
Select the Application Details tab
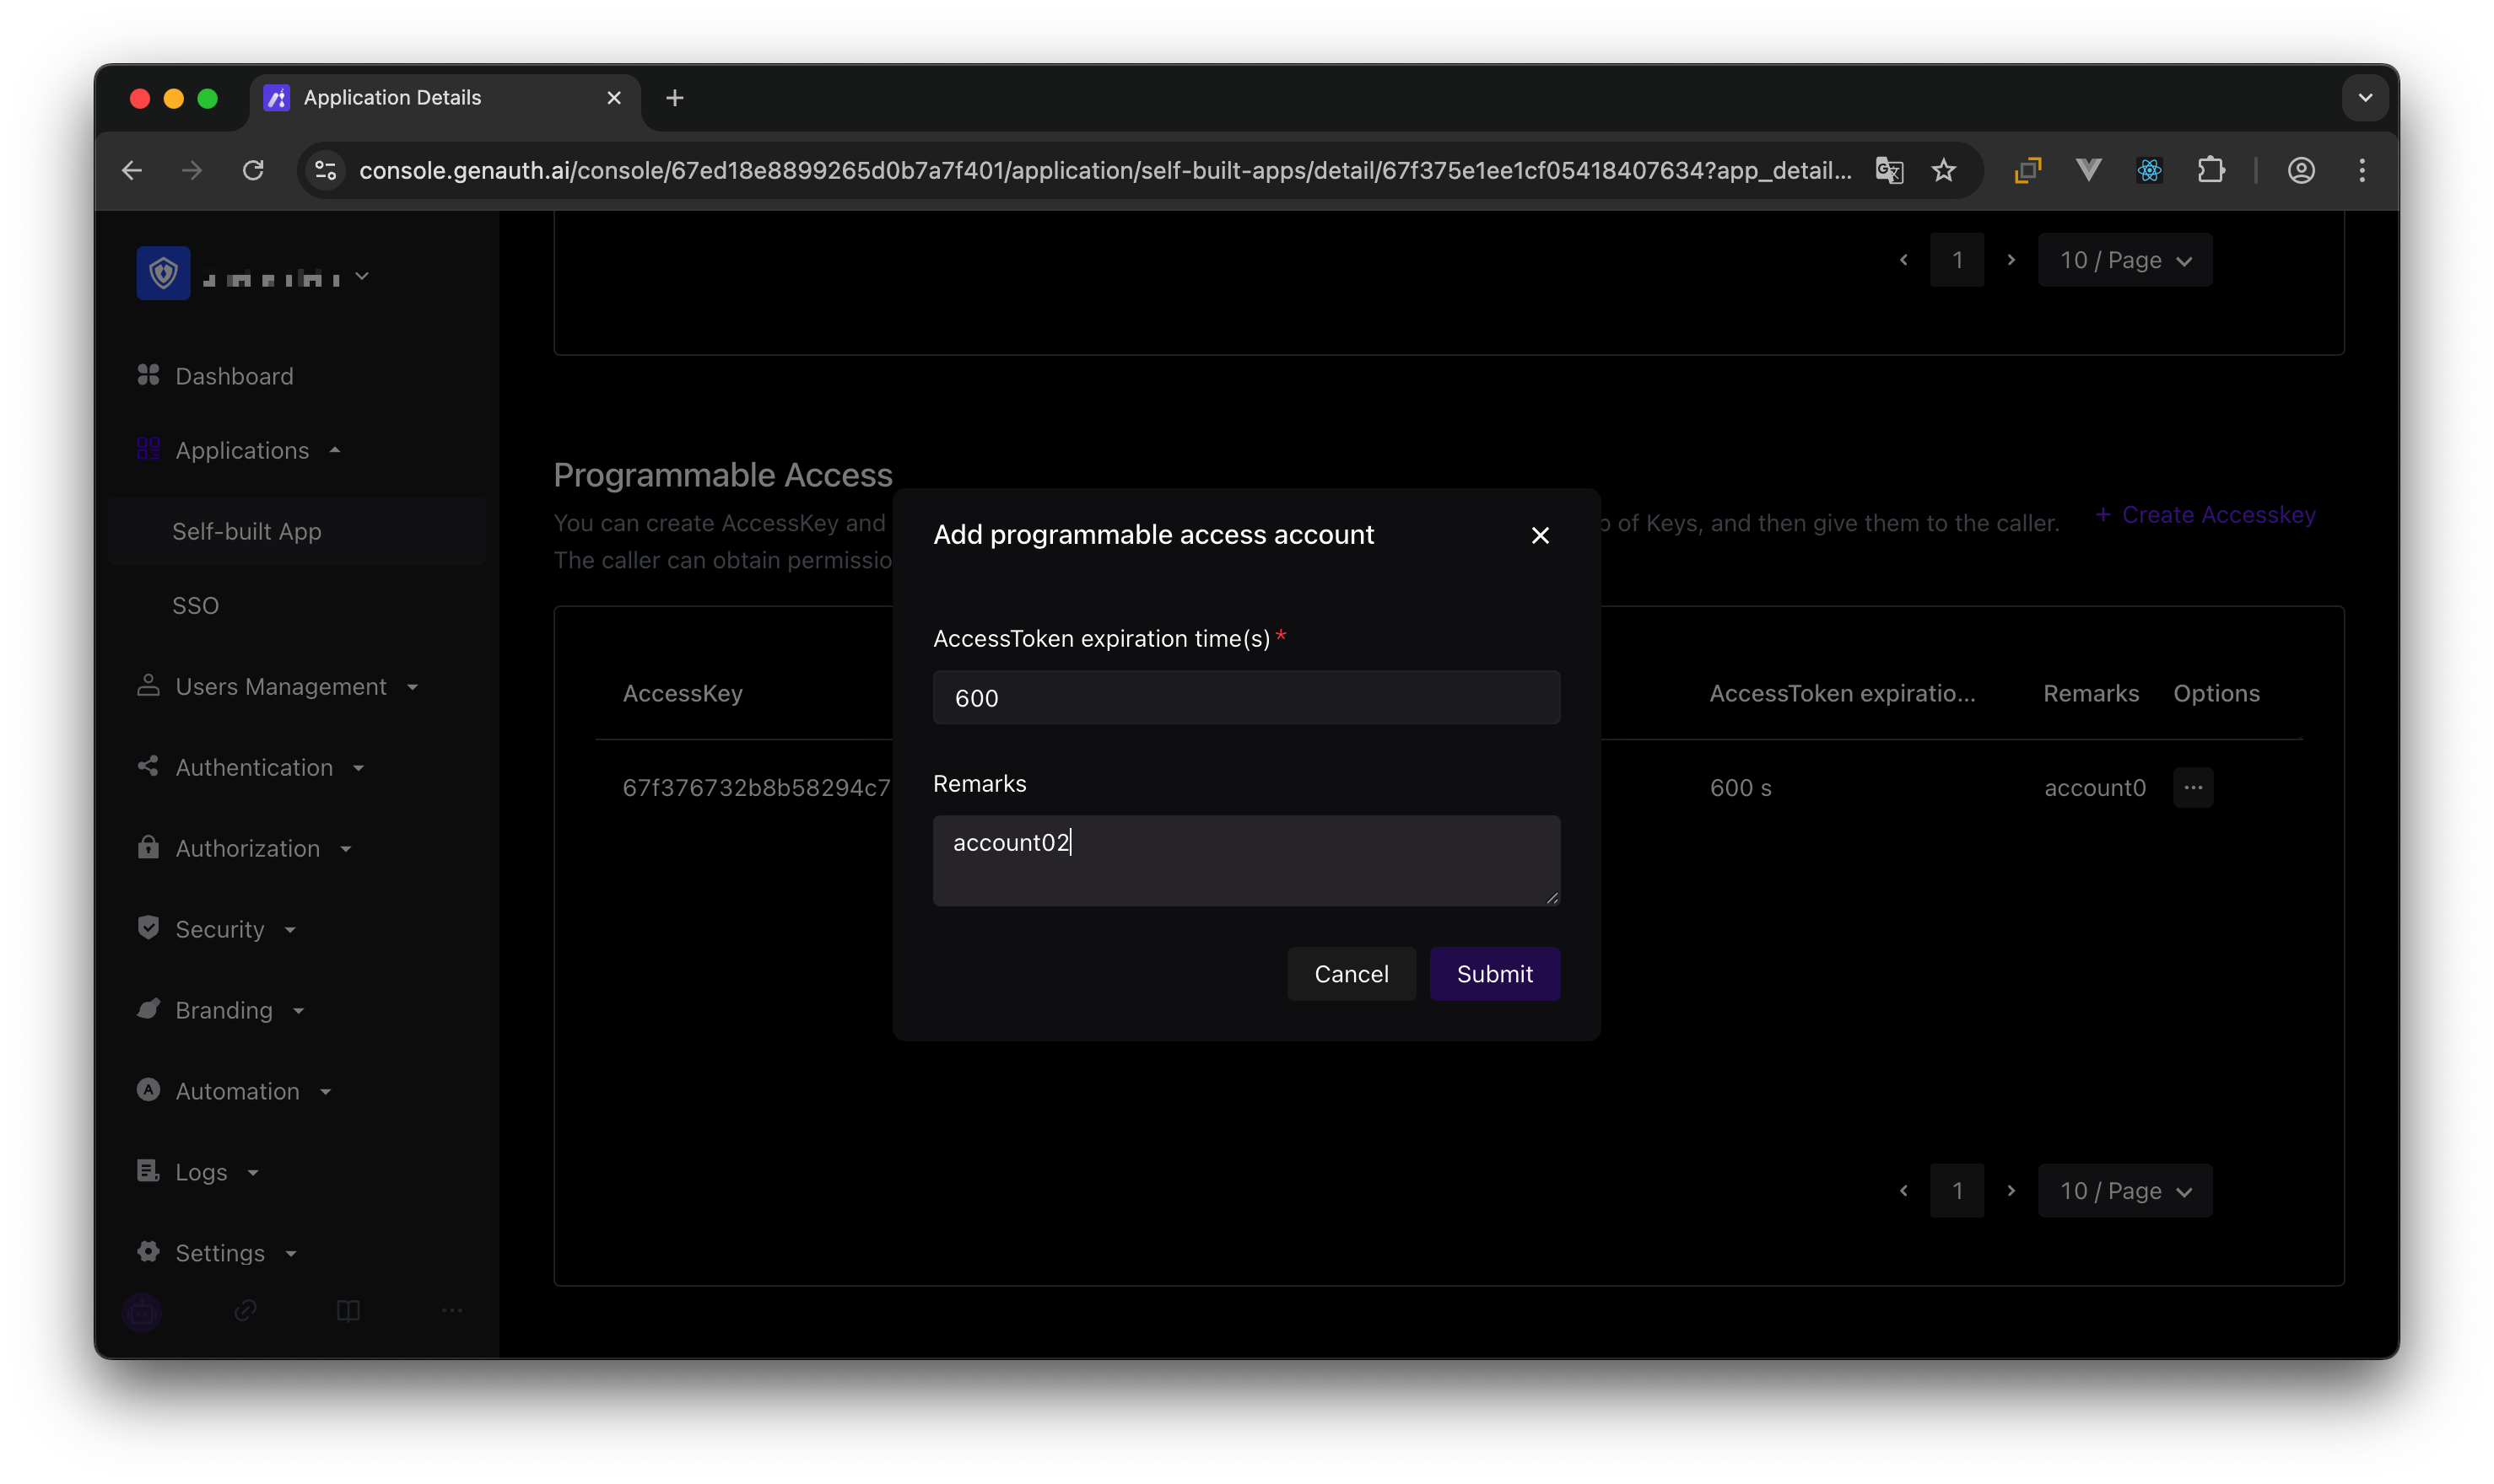[444, 97]
